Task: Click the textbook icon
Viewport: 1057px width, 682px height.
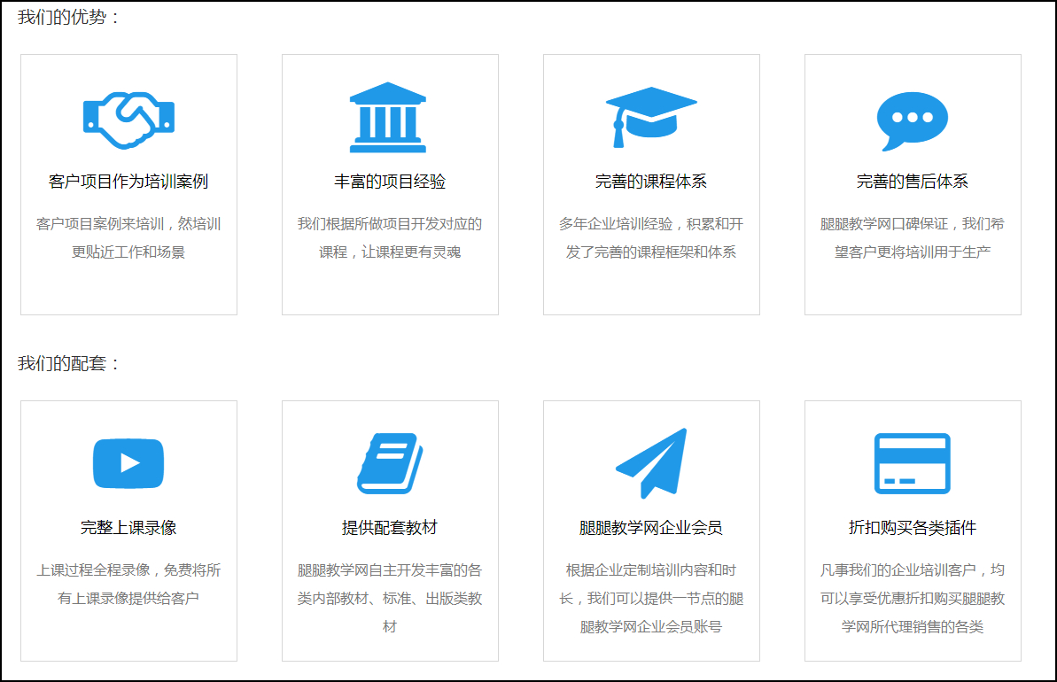Action: coord(390,463)
